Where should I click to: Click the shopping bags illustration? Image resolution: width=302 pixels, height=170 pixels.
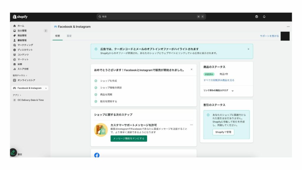click(x=101, y=130)
